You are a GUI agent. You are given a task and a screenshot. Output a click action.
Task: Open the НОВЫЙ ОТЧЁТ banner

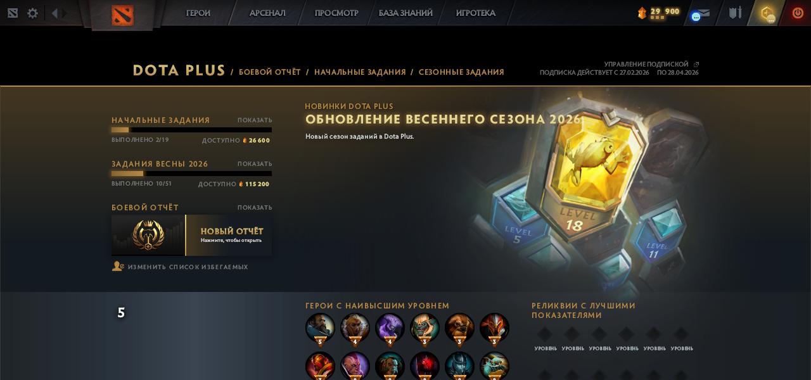(192, 235)
